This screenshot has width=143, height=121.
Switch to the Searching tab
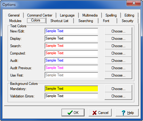tap(86, 21)
